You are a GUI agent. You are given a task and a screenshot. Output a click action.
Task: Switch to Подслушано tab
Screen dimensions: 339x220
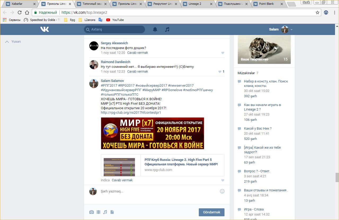[x=233, y=4]
